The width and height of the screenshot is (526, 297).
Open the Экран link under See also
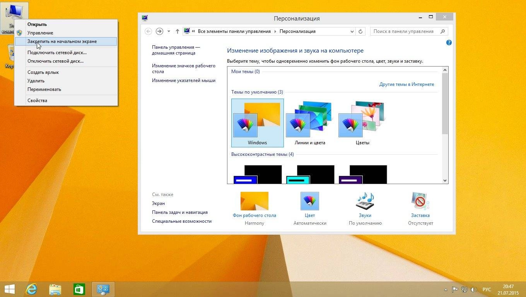click(x=158, y=203)
